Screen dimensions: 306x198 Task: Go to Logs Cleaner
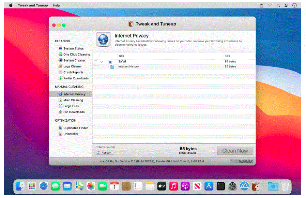pos(70,66)
